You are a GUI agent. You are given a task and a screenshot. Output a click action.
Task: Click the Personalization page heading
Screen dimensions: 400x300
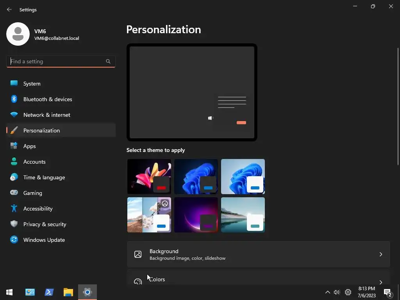(164, 30)
